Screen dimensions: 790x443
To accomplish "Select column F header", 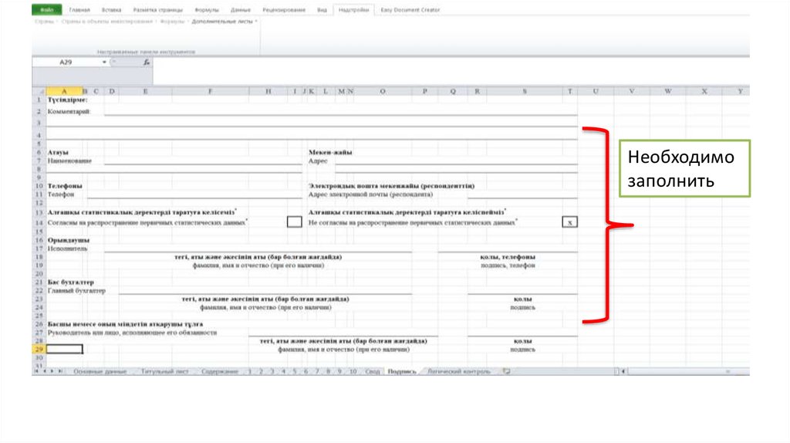I will click(210, 91).
